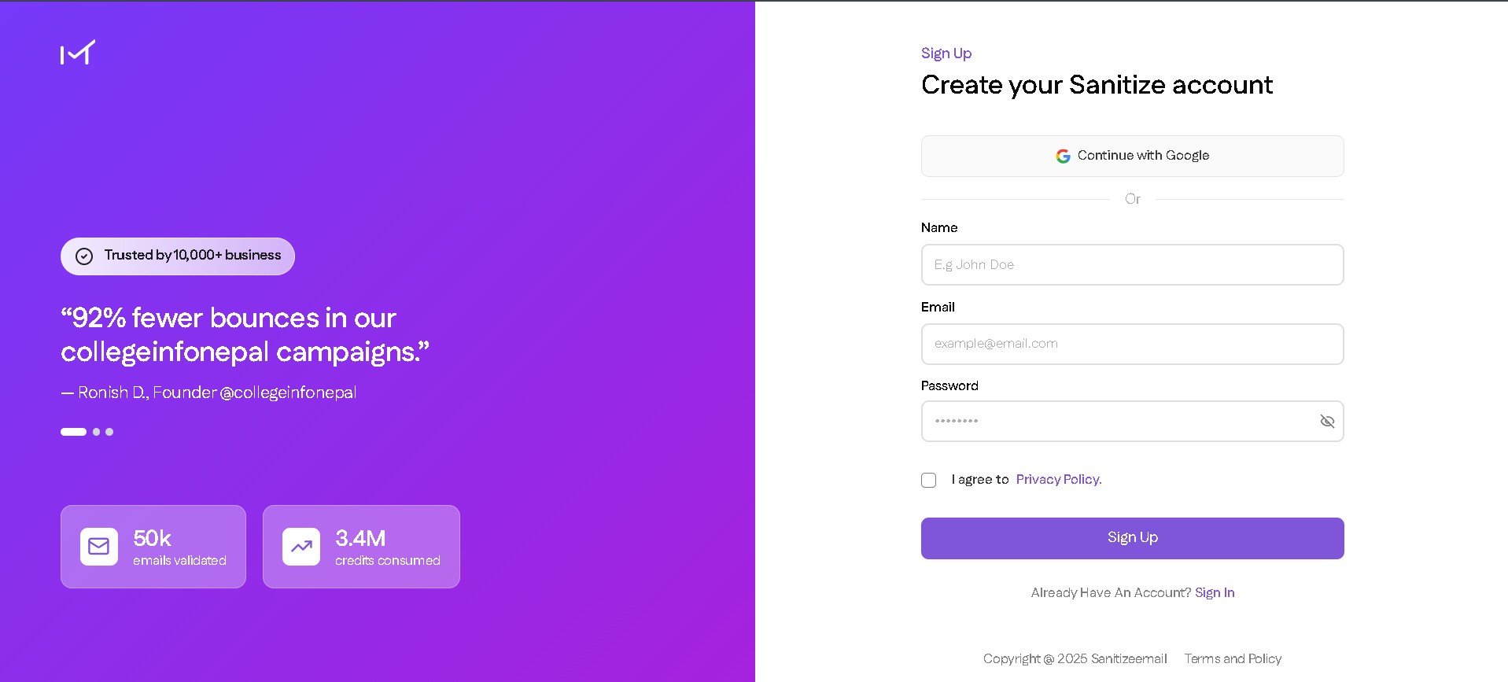Click the 50k emails validated card

click(x=153, y=547)
